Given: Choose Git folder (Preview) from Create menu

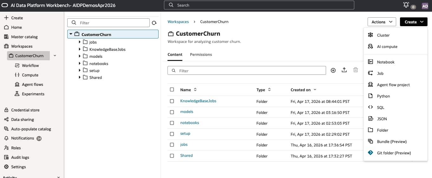Looking at the screenshot, I should click(x=396, y=153).
